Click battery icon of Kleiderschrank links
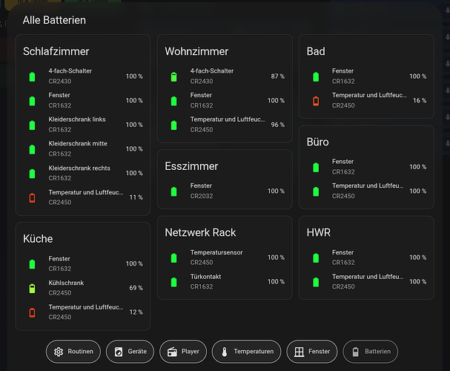This screenshot has height=371, width=450. [32, 125]
